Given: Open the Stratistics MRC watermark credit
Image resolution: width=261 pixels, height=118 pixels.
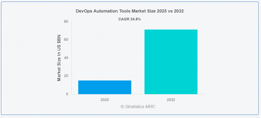Looking at the screenshot, I should [138, 107].
